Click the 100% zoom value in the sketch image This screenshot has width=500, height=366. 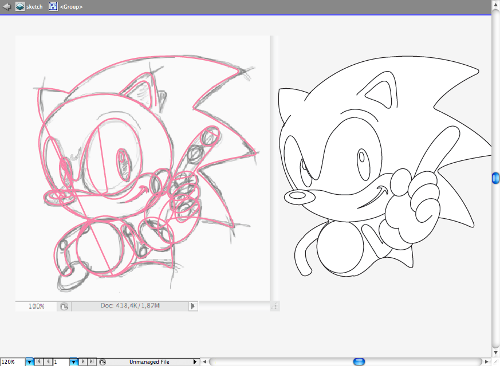coord(36,306)
